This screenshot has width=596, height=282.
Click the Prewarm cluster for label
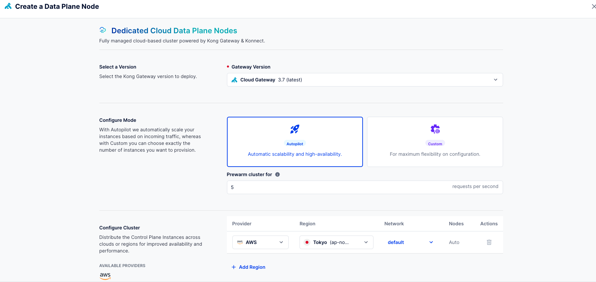tap(249, 174)
